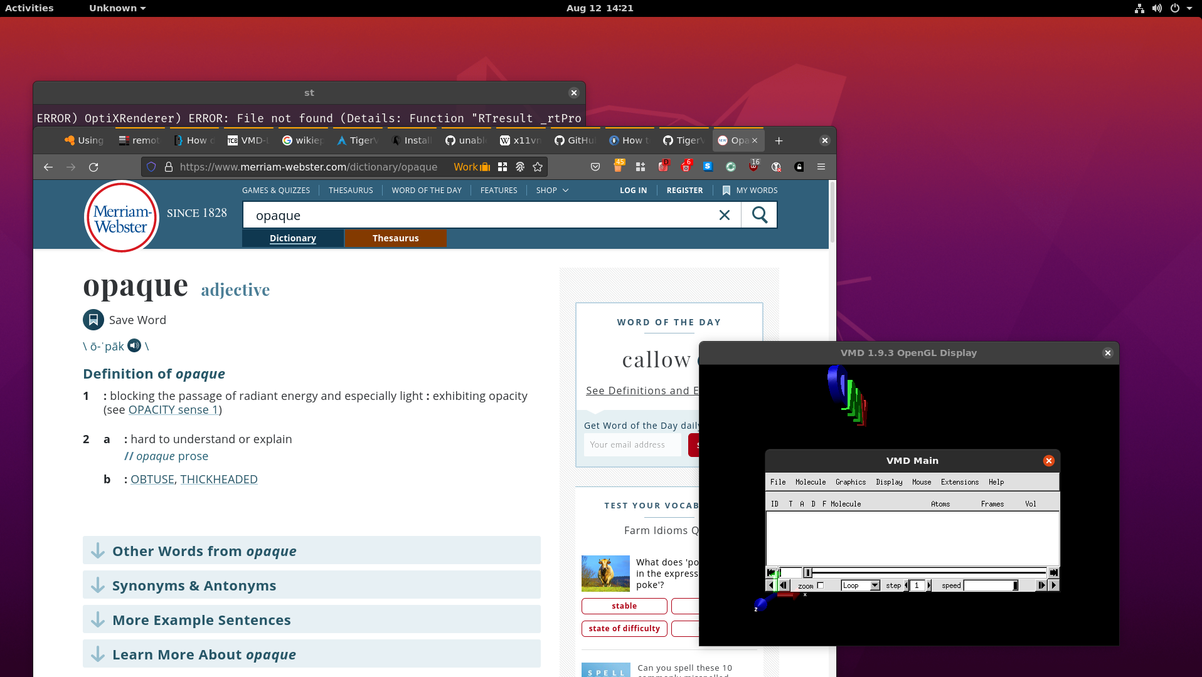Click the step value field in VMD Main
The image size is (1202, 677).
click(917, 585)
